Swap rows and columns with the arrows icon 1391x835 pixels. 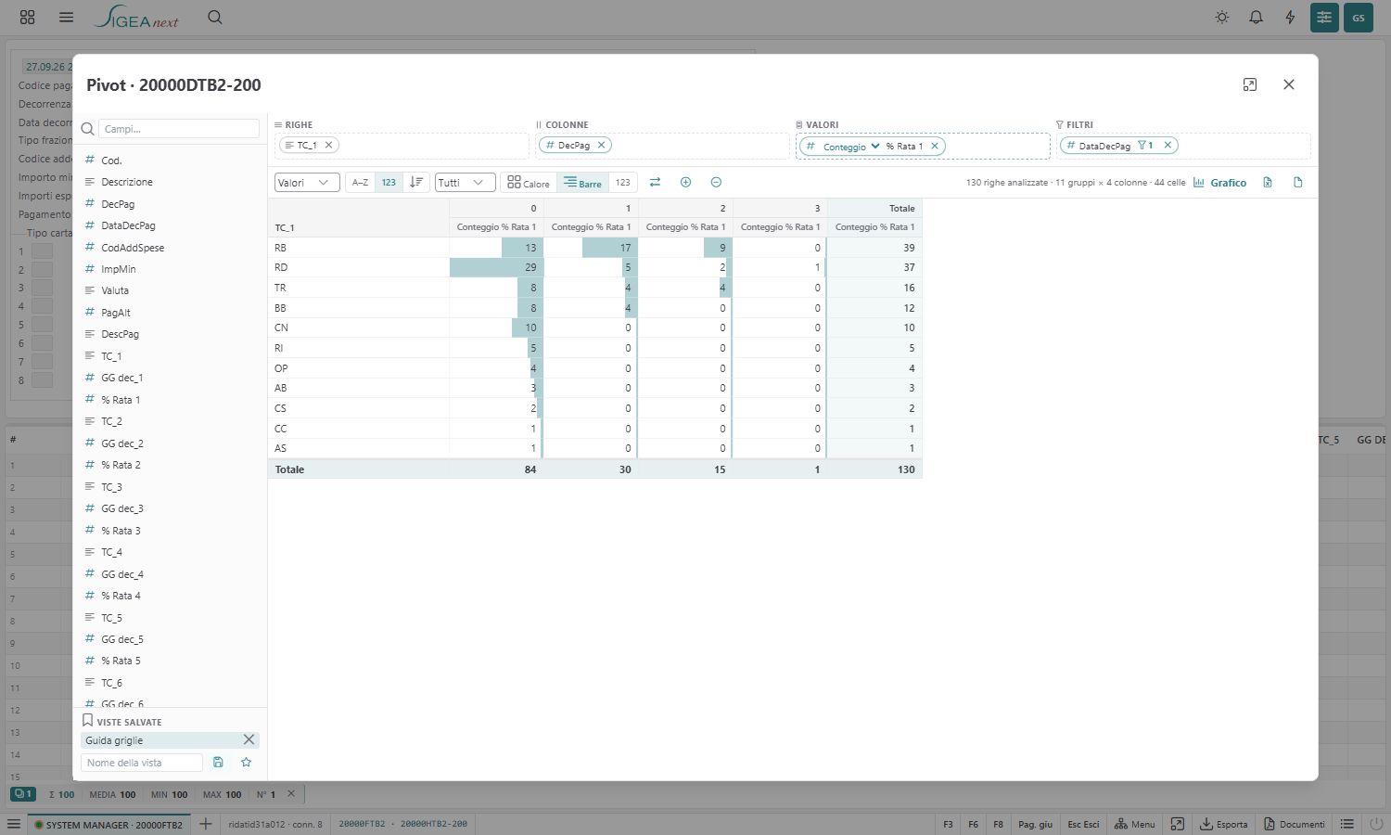click(x=655, y=183)
